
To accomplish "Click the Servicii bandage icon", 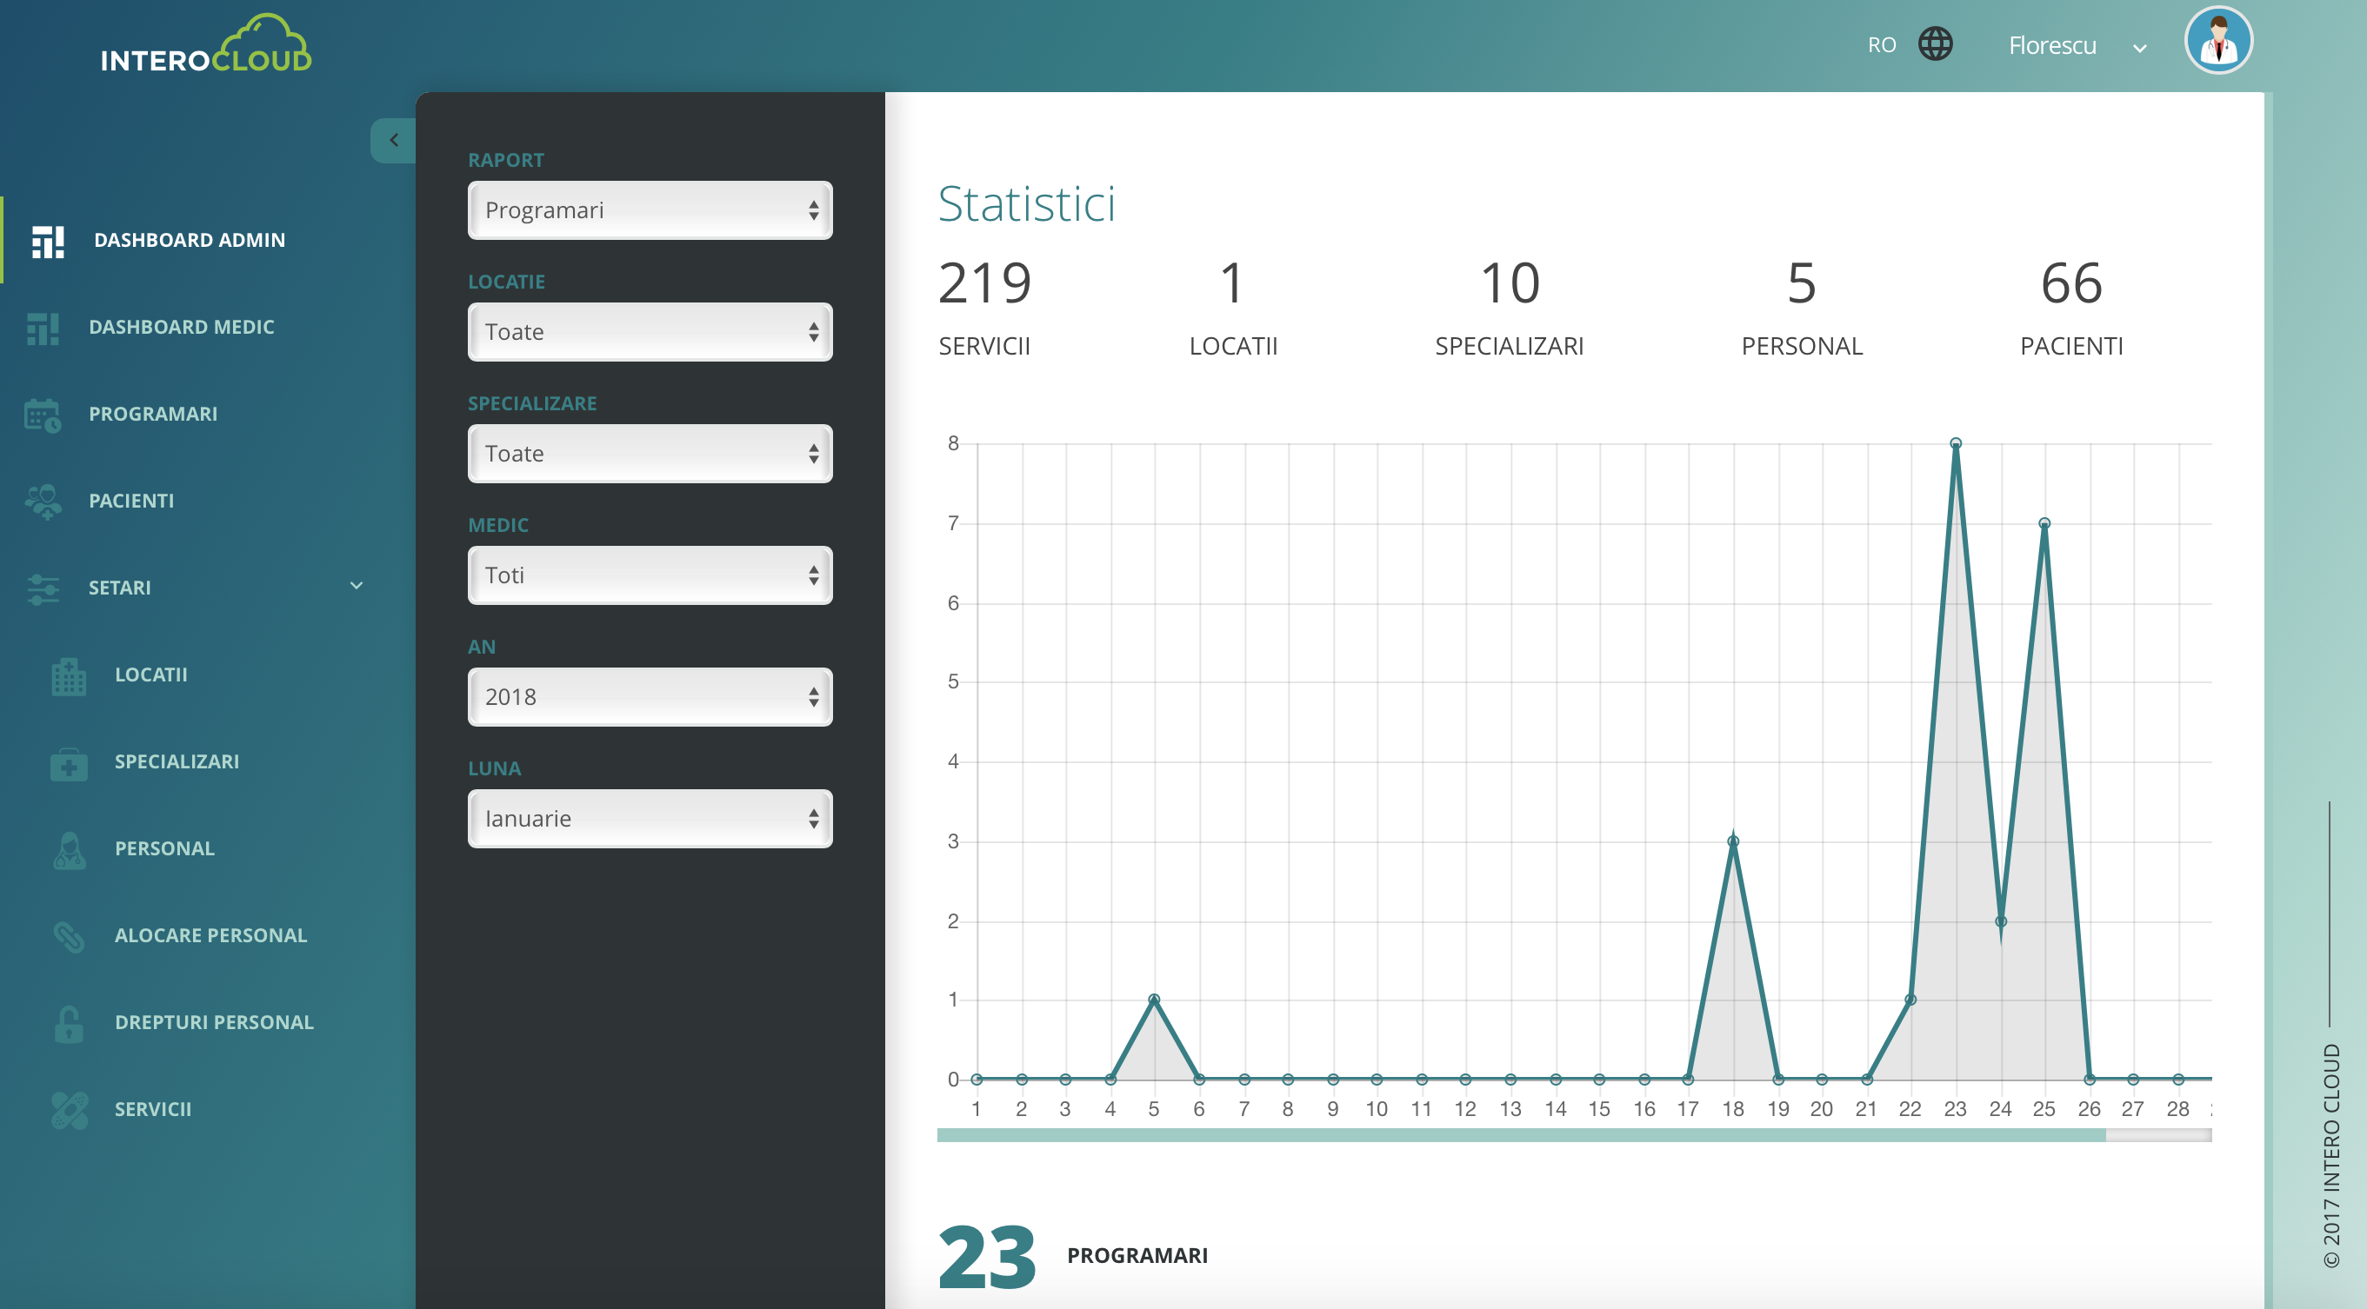I will tap(69, 1110).
